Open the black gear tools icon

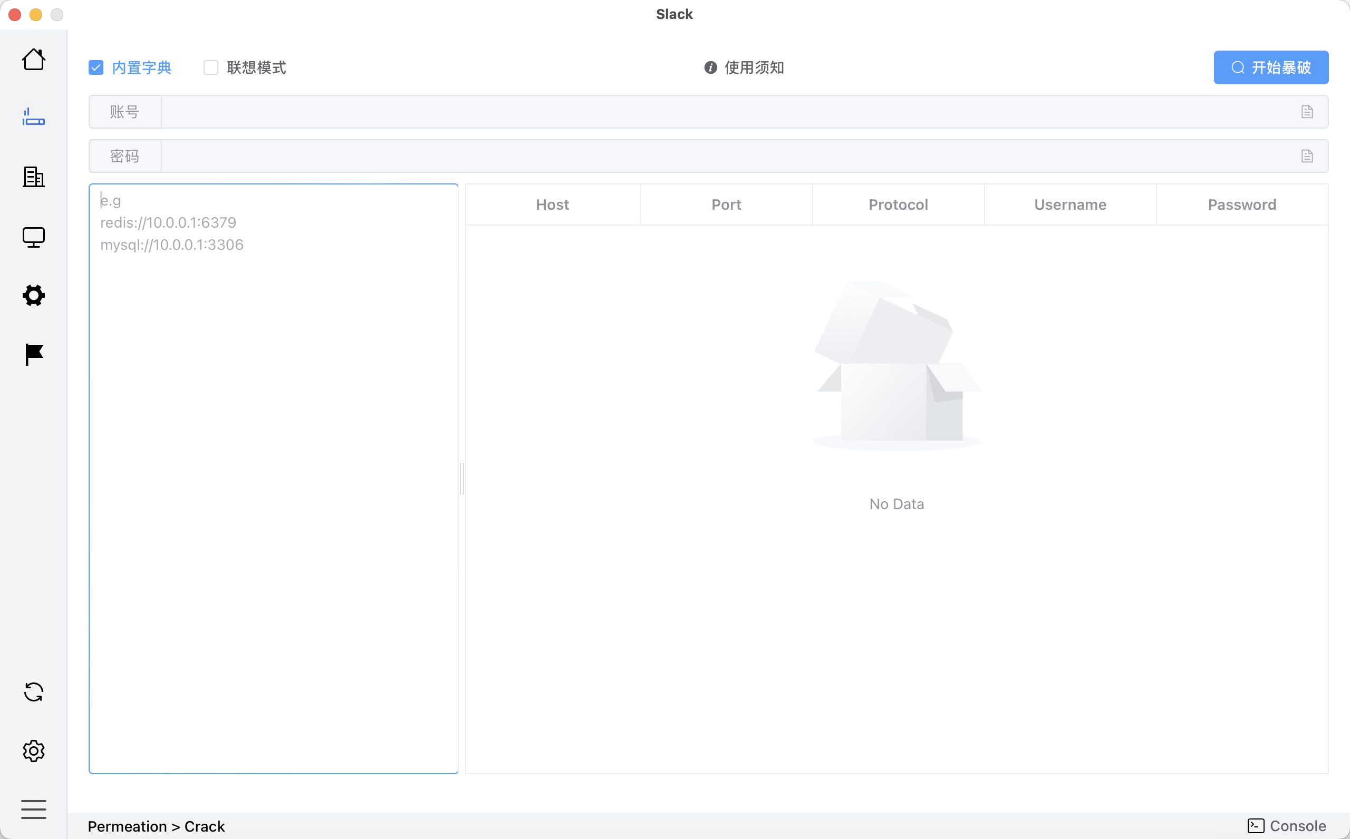33,296
